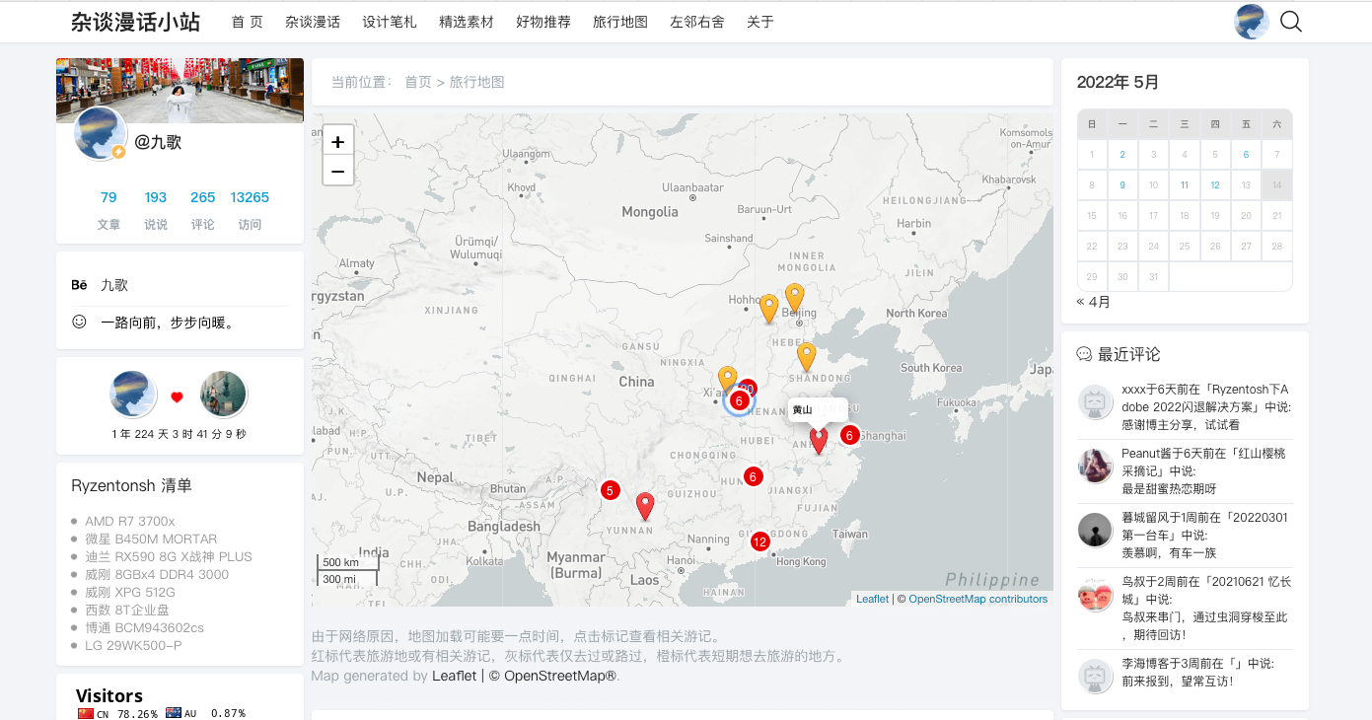1372x720 pixels.
Task: Open the 旅行地图 menu item
Action: tap(620, 22)
